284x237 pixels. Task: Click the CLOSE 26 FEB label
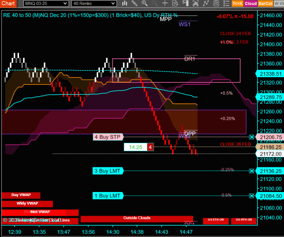coord(235,145)
